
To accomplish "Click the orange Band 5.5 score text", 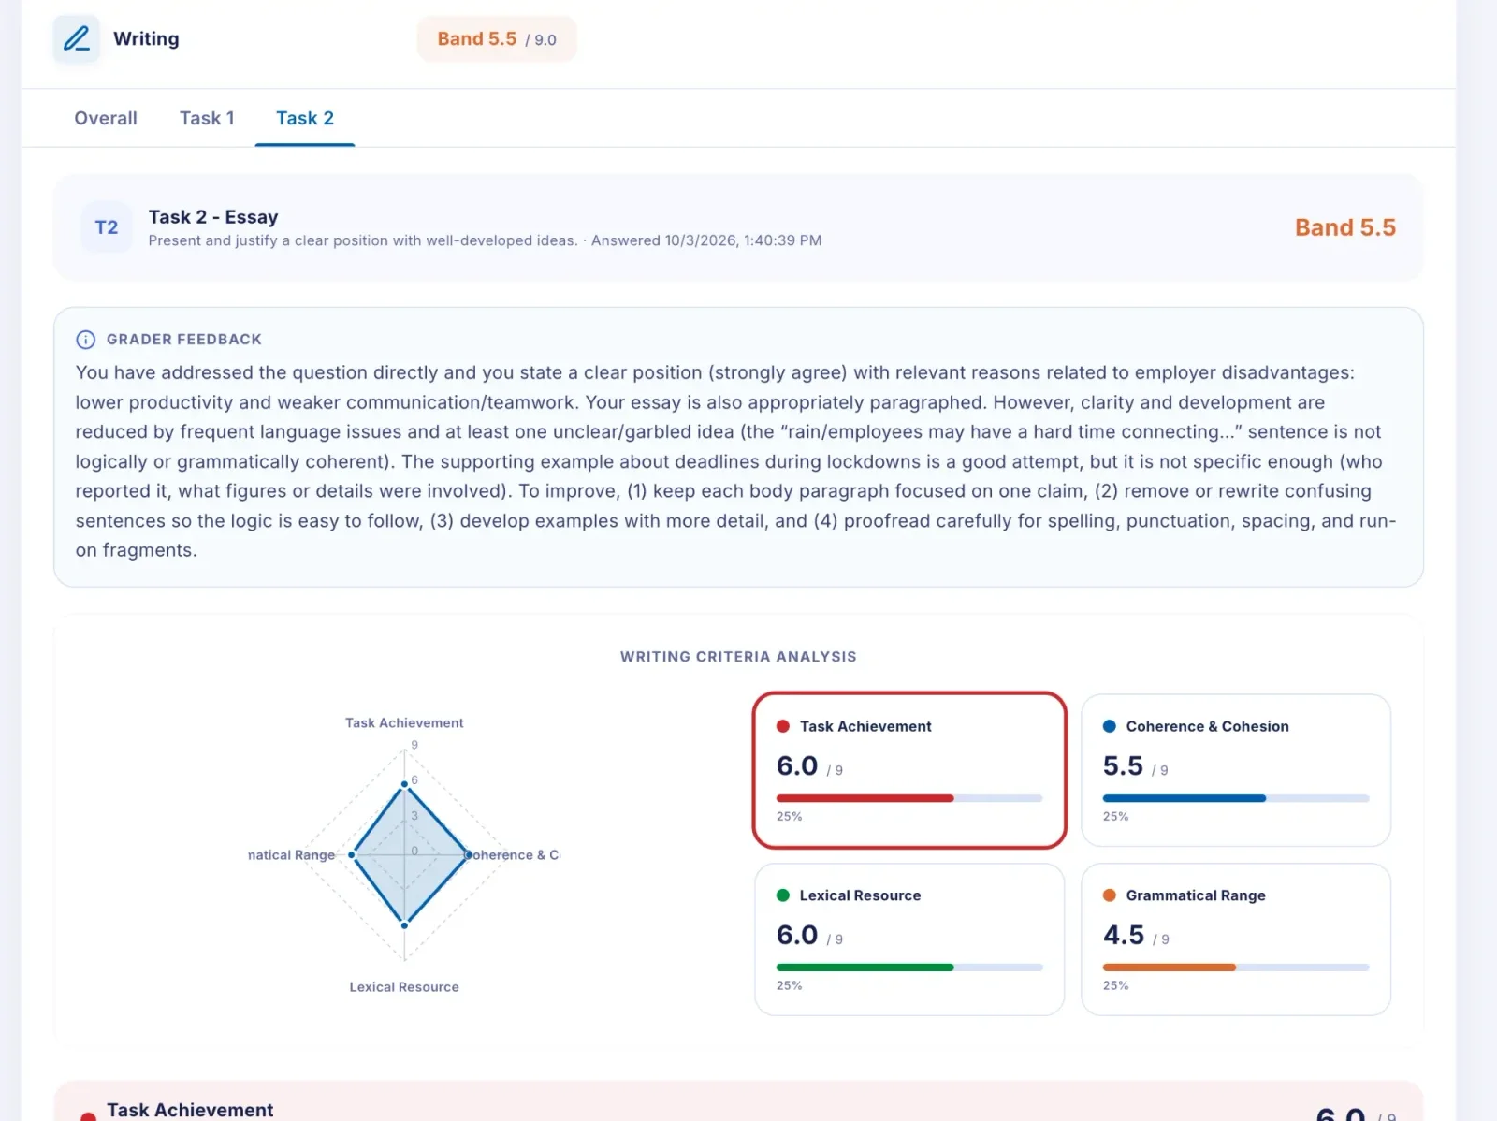I will (x=1345, y=227).
